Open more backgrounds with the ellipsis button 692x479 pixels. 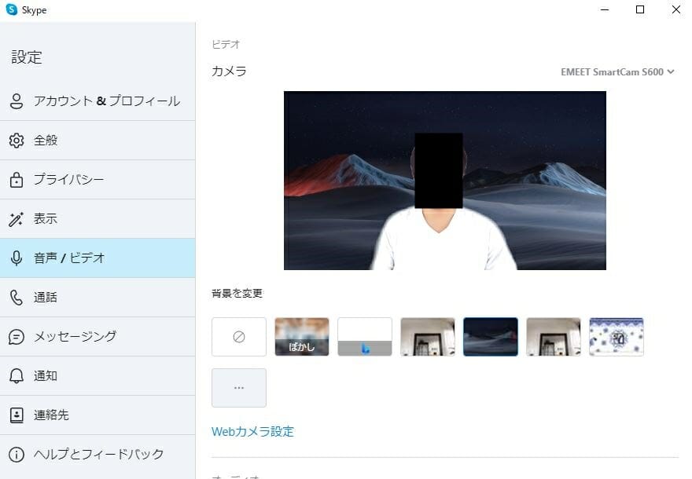click(x=239, y=388)
